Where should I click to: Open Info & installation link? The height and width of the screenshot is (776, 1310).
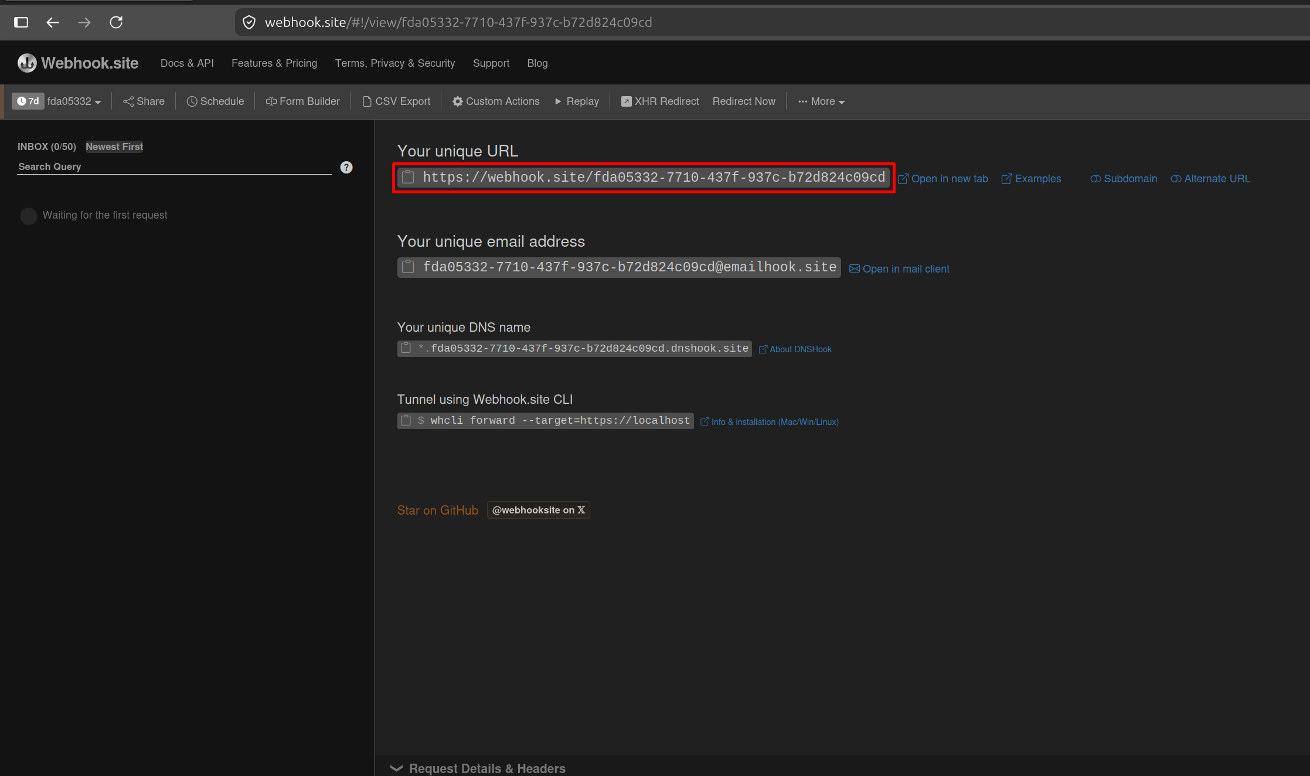pyautogui.click(x=770, y=422)
